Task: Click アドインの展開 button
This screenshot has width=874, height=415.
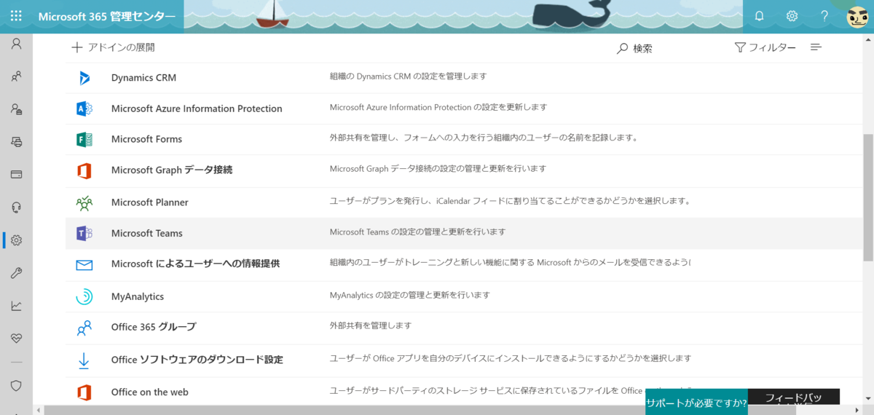Action: point(113,47)
